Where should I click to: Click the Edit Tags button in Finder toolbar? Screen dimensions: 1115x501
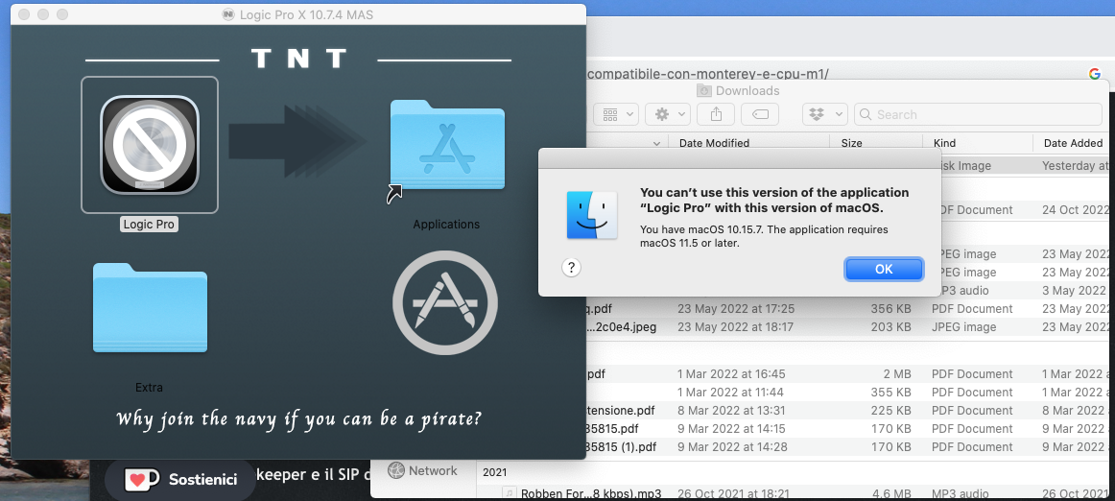pos(759,114)
